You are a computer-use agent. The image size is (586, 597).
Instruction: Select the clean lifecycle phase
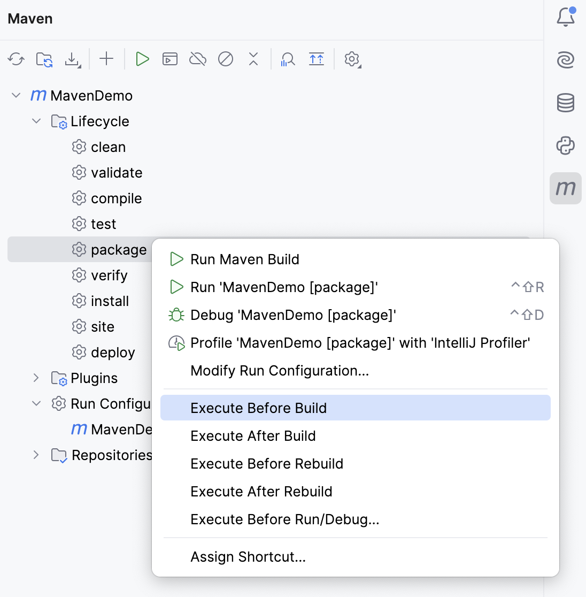click(109, 147)
